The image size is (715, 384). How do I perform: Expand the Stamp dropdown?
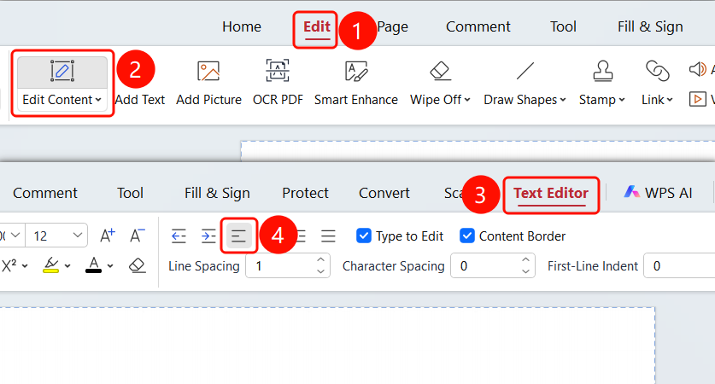point(622,100)
